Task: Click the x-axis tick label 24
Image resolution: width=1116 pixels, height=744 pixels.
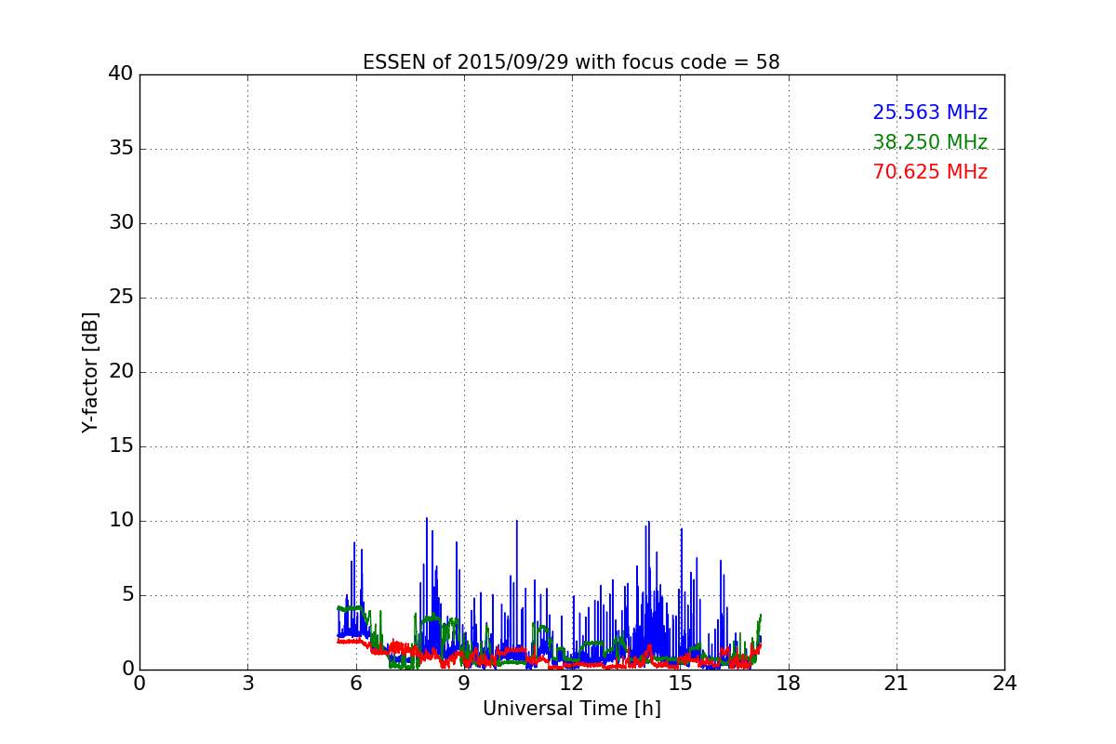Action: pyautogui.click(x=1004, y=684)
